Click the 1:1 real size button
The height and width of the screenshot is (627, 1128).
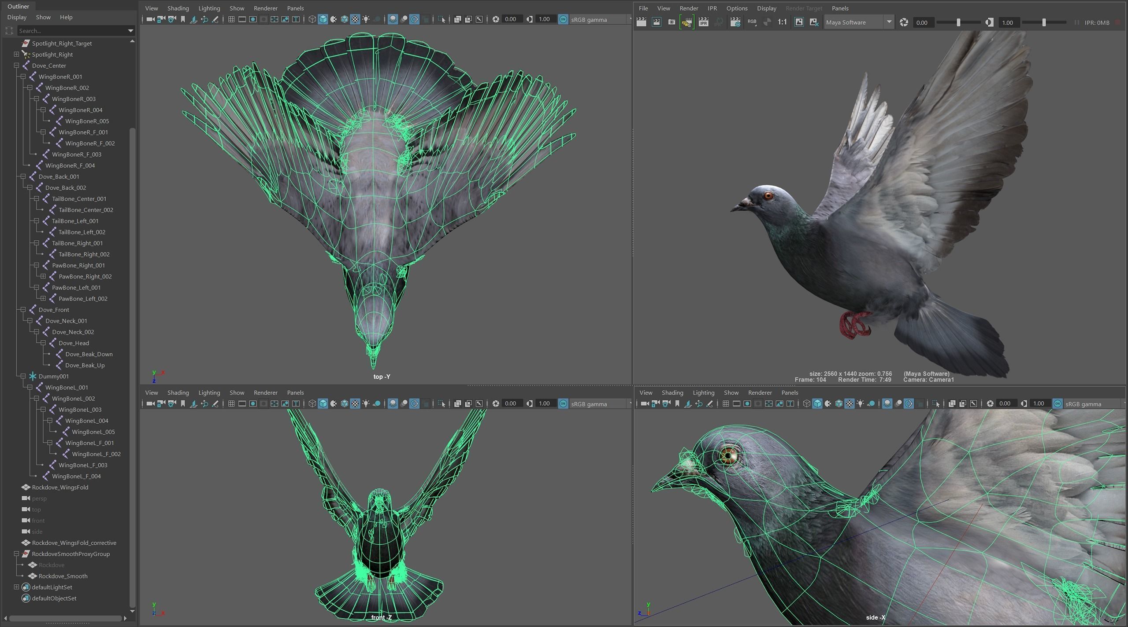(x=782, y=22)
